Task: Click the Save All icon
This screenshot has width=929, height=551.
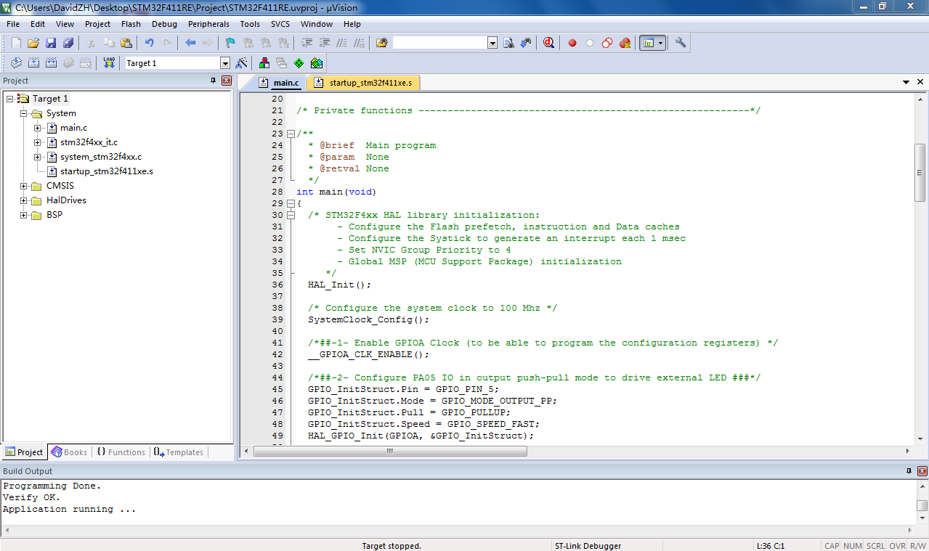Action: point(68,43)
